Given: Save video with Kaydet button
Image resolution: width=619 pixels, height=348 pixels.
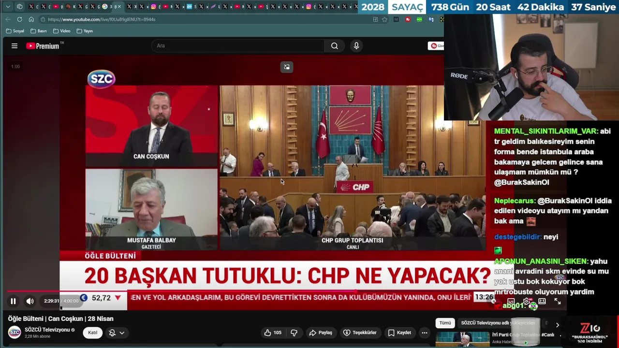Looking at the screenshot, I should (399, 333).
